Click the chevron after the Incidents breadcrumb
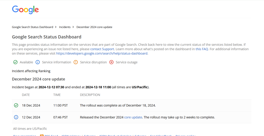 pos(73,27)
